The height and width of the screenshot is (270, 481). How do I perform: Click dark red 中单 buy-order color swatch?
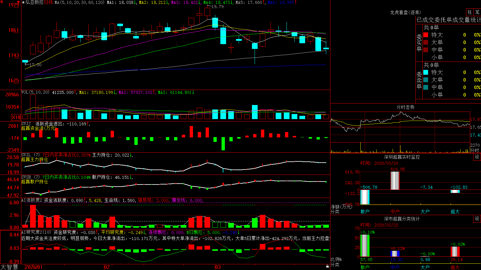(x=426, y=50)
